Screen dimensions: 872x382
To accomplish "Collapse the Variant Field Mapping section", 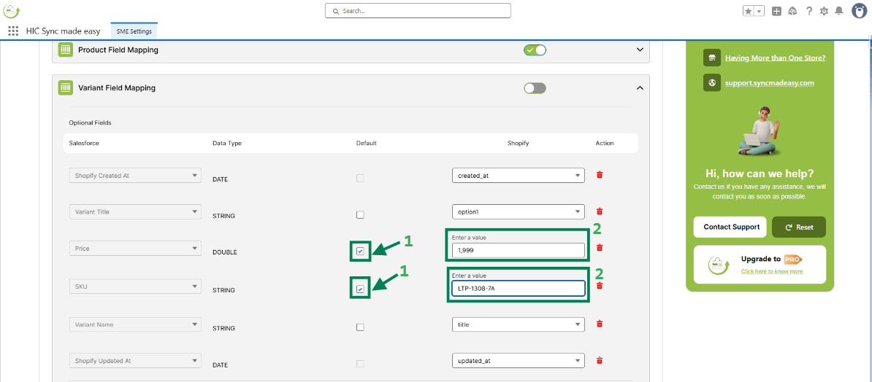I will pos(640,88).
